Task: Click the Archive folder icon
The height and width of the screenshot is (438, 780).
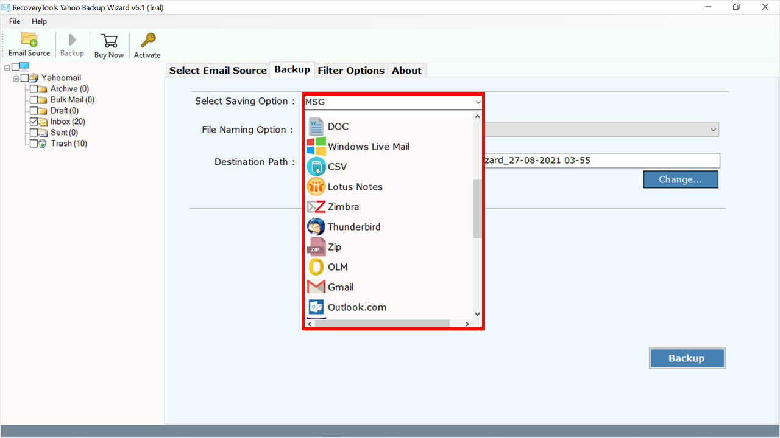Action: (x=43, y=89)
